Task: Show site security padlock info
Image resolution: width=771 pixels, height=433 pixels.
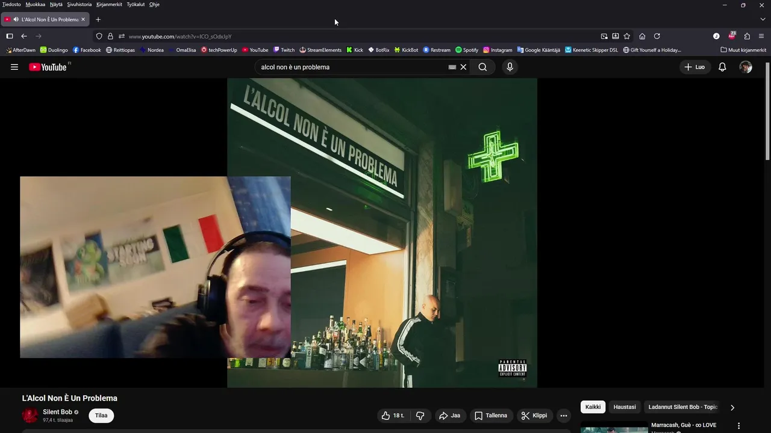Action: coord(110,36)
